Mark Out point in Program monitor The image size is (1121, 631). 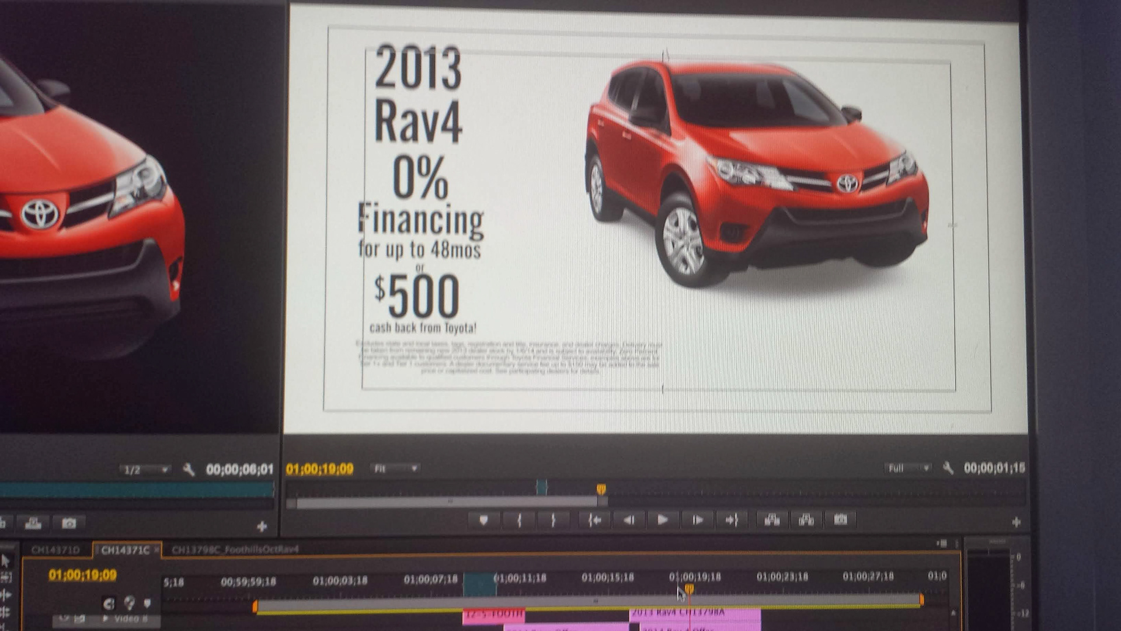click(553, 520)
